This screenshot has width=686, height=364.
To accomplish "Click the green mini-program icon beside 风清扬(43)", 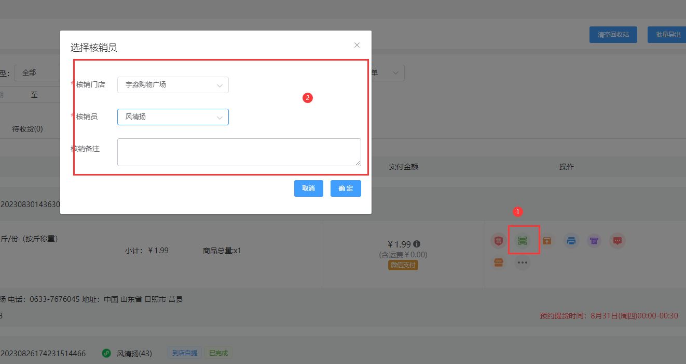I will (x=106, y=354).
